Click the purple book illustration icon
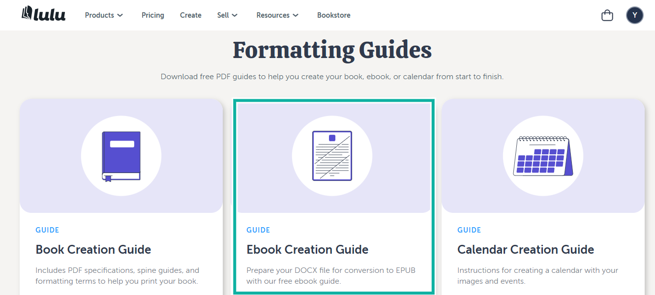This screenshot has height=295, width=655. pos(121,156)
